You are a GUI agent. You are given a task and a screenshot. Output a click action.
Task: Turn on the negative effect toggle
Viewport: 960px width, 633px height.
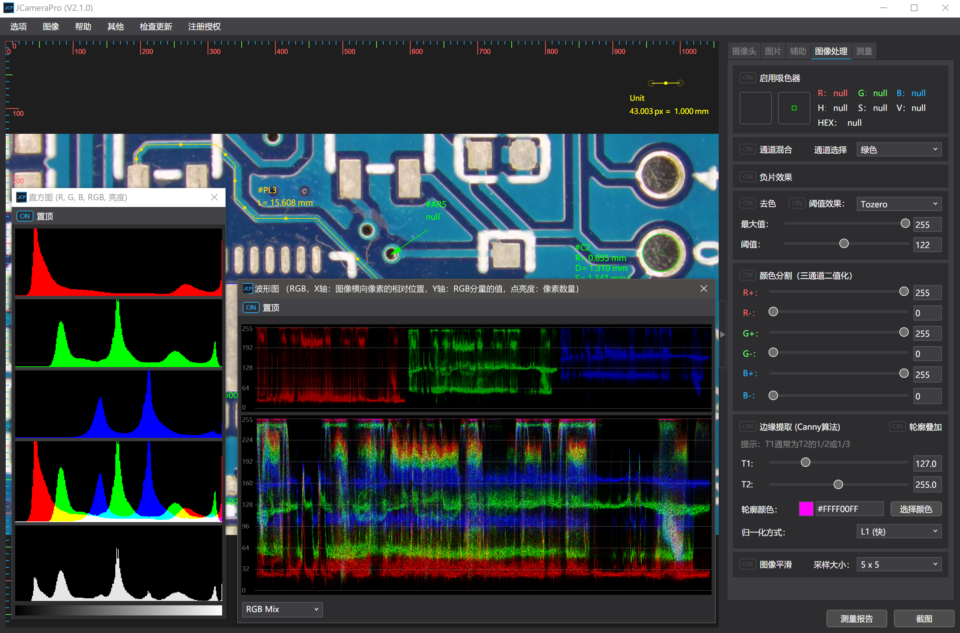click(748, 177)
